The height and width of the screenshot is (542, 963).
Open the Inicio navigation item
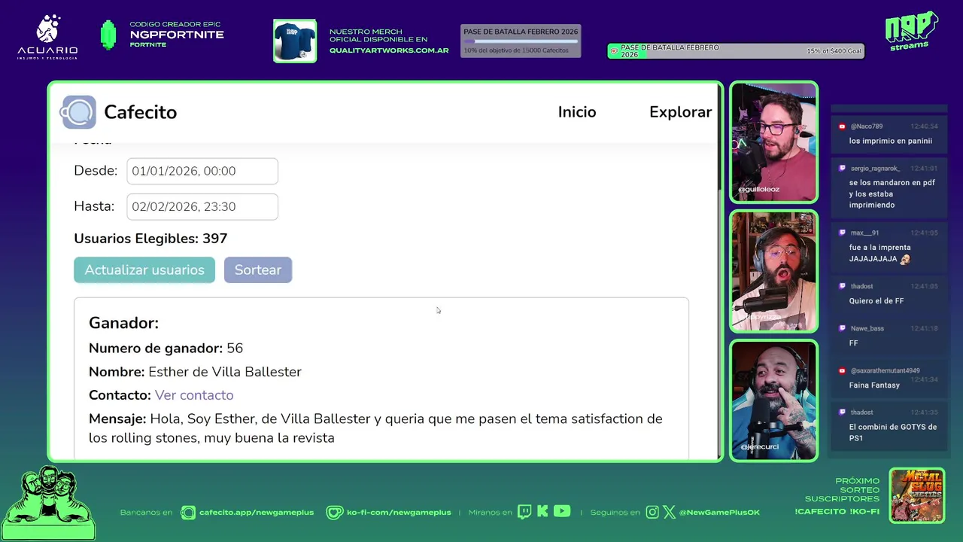pos(577,112)
